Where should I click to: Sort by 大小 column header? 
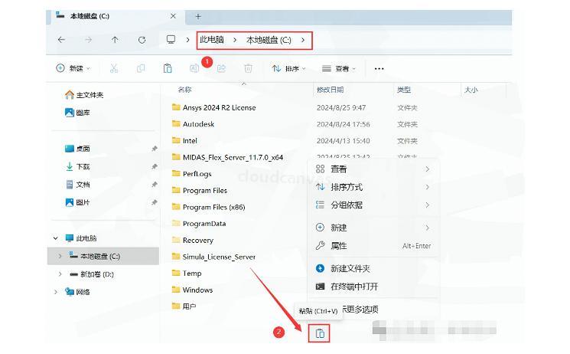point(471,90)
